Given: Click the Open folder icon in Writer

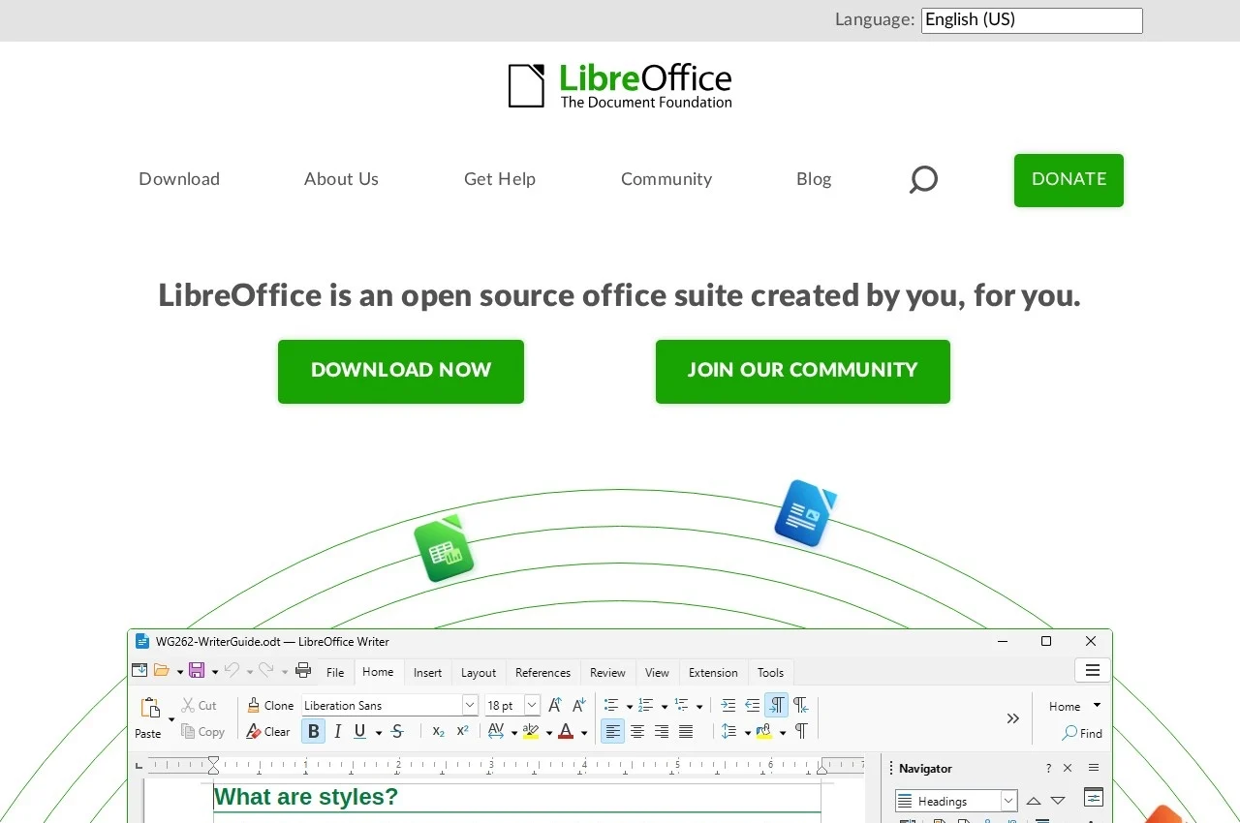Looking at the screenshot, I should tap(162, 670).
